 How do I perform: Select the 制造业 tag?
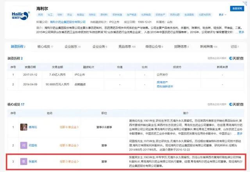click(80, 15)
